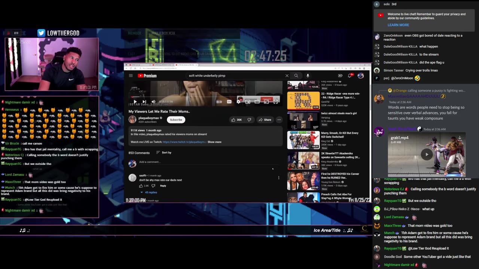Click the LowTierGod Twitter bird icon
This screenshot has height=269, width=479.
pyautogui.click(x=41, y=33)
